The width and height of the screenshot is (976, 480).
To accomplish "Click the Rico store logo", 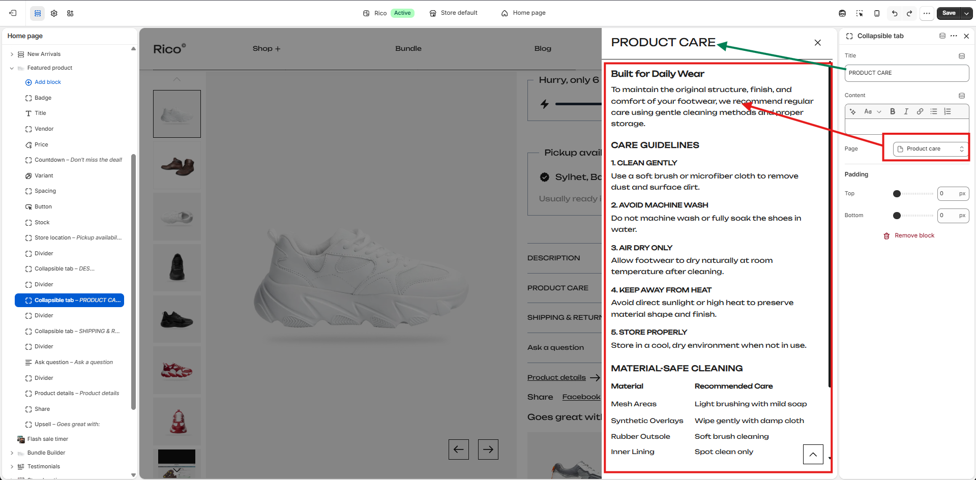I will 169,49.
